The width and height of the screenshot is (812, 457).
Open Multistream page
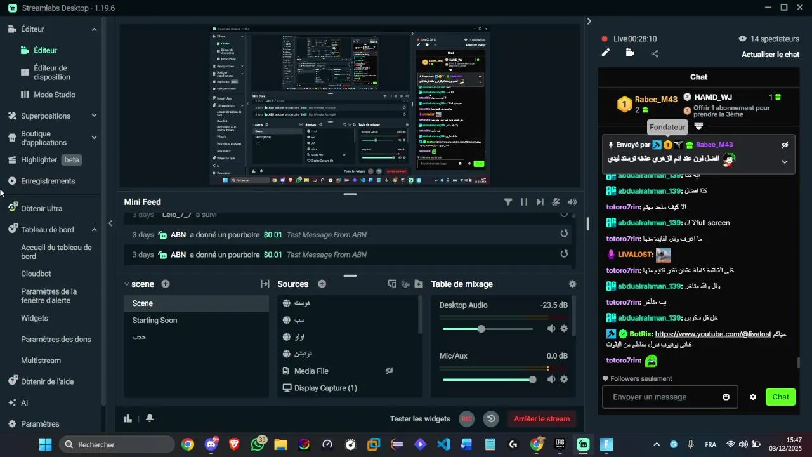[x=41, y=360]
